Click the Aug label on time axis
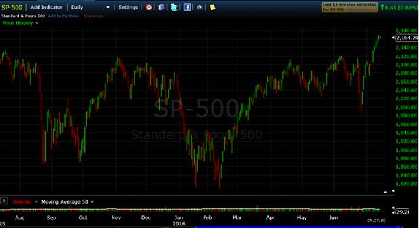Screen dimensions: 419x229 [x=20, y=218]
